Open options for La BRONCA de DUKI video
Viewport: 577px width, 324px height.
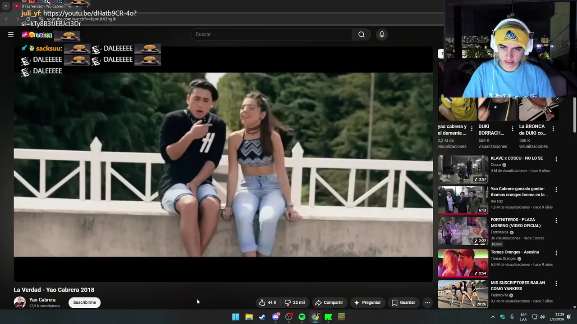coord(553,129)
